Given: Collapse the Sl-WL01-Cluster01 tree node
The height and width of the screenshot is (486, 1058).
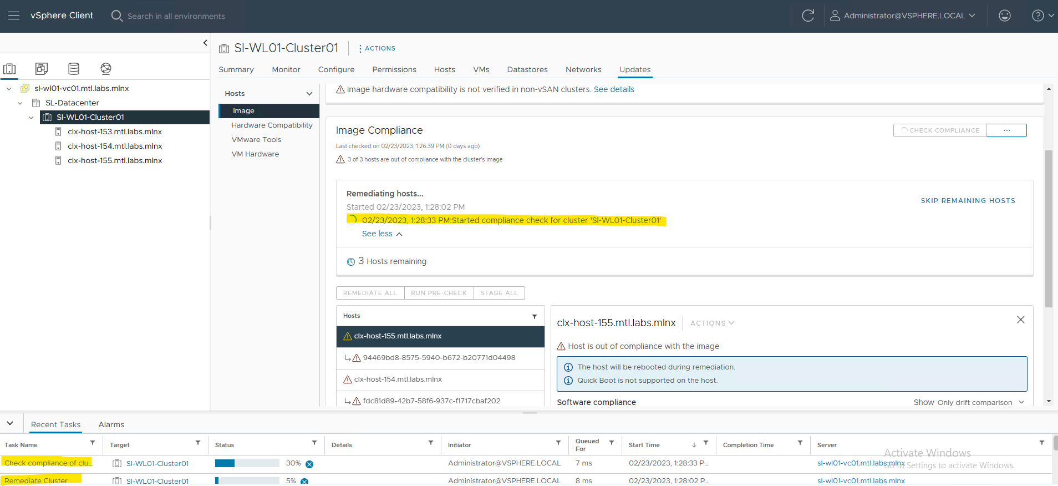Looking at the screenshot, I should coord(31,117).
